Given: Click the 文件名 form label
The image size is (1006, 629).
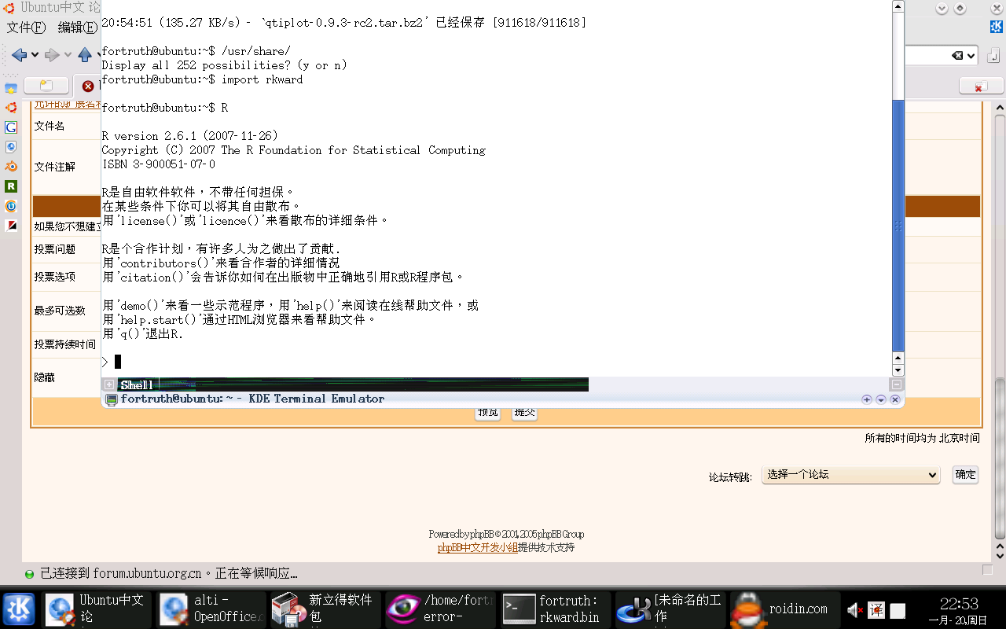Looking at the screenshot, I should (50, 126).
